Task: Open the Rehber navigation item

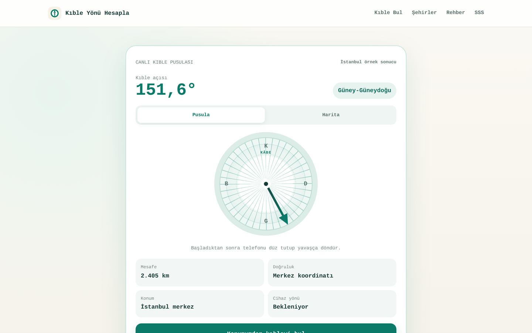Action: 456,13
